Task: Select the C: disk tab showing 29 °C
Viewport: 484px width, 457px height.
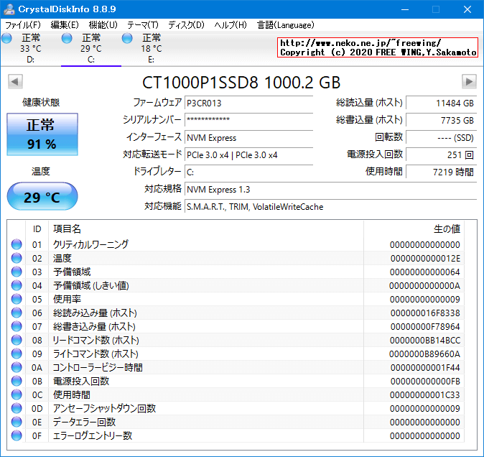Action: pos(91,49)
